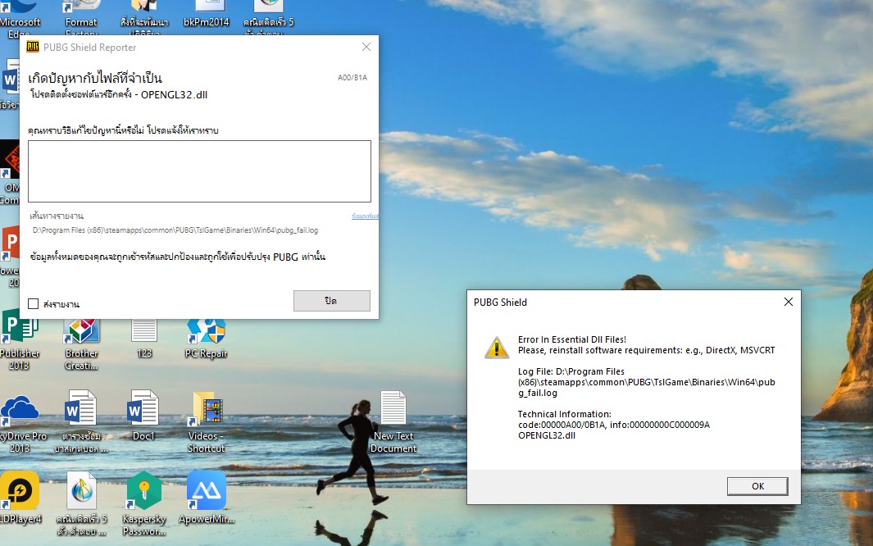This screenshot has width=873, height=546.
Task: Click the OPENGL32.dll line in the PUBG Shield dialog
Action: pos(546,435)
